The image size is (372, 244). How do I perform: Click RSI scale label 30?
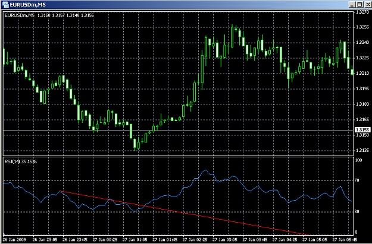click(x=357, y=212)
